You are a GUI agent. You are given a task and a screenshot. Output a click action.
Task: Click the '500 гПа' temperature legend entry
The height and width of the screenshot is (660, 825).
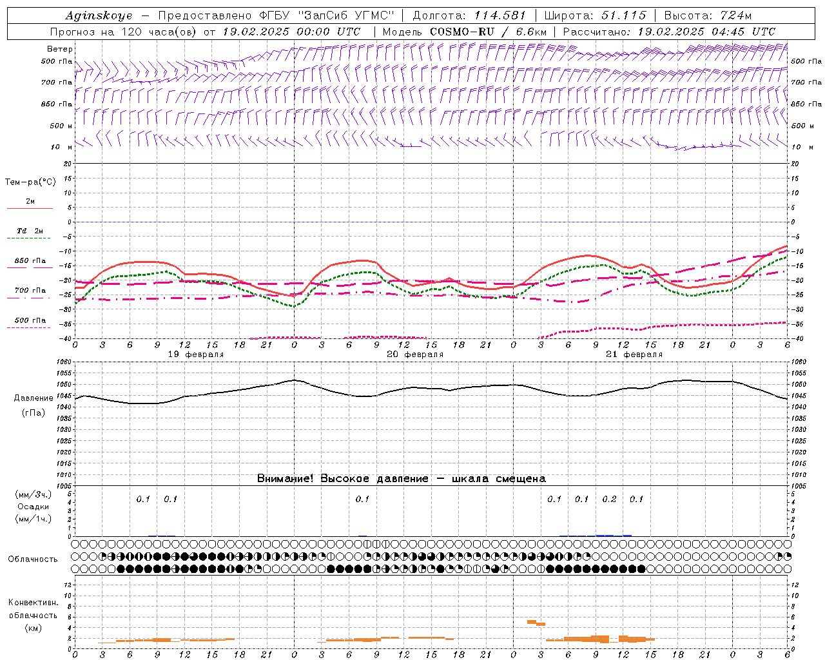click(x=30, y=320)
